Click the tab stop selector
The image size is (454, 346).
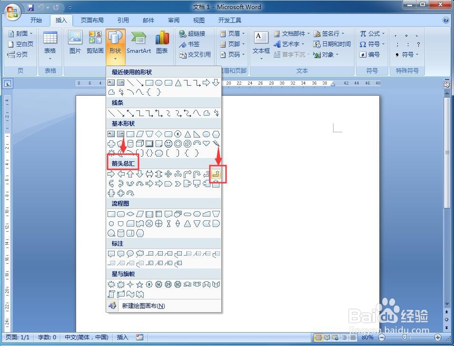point(8,84)
